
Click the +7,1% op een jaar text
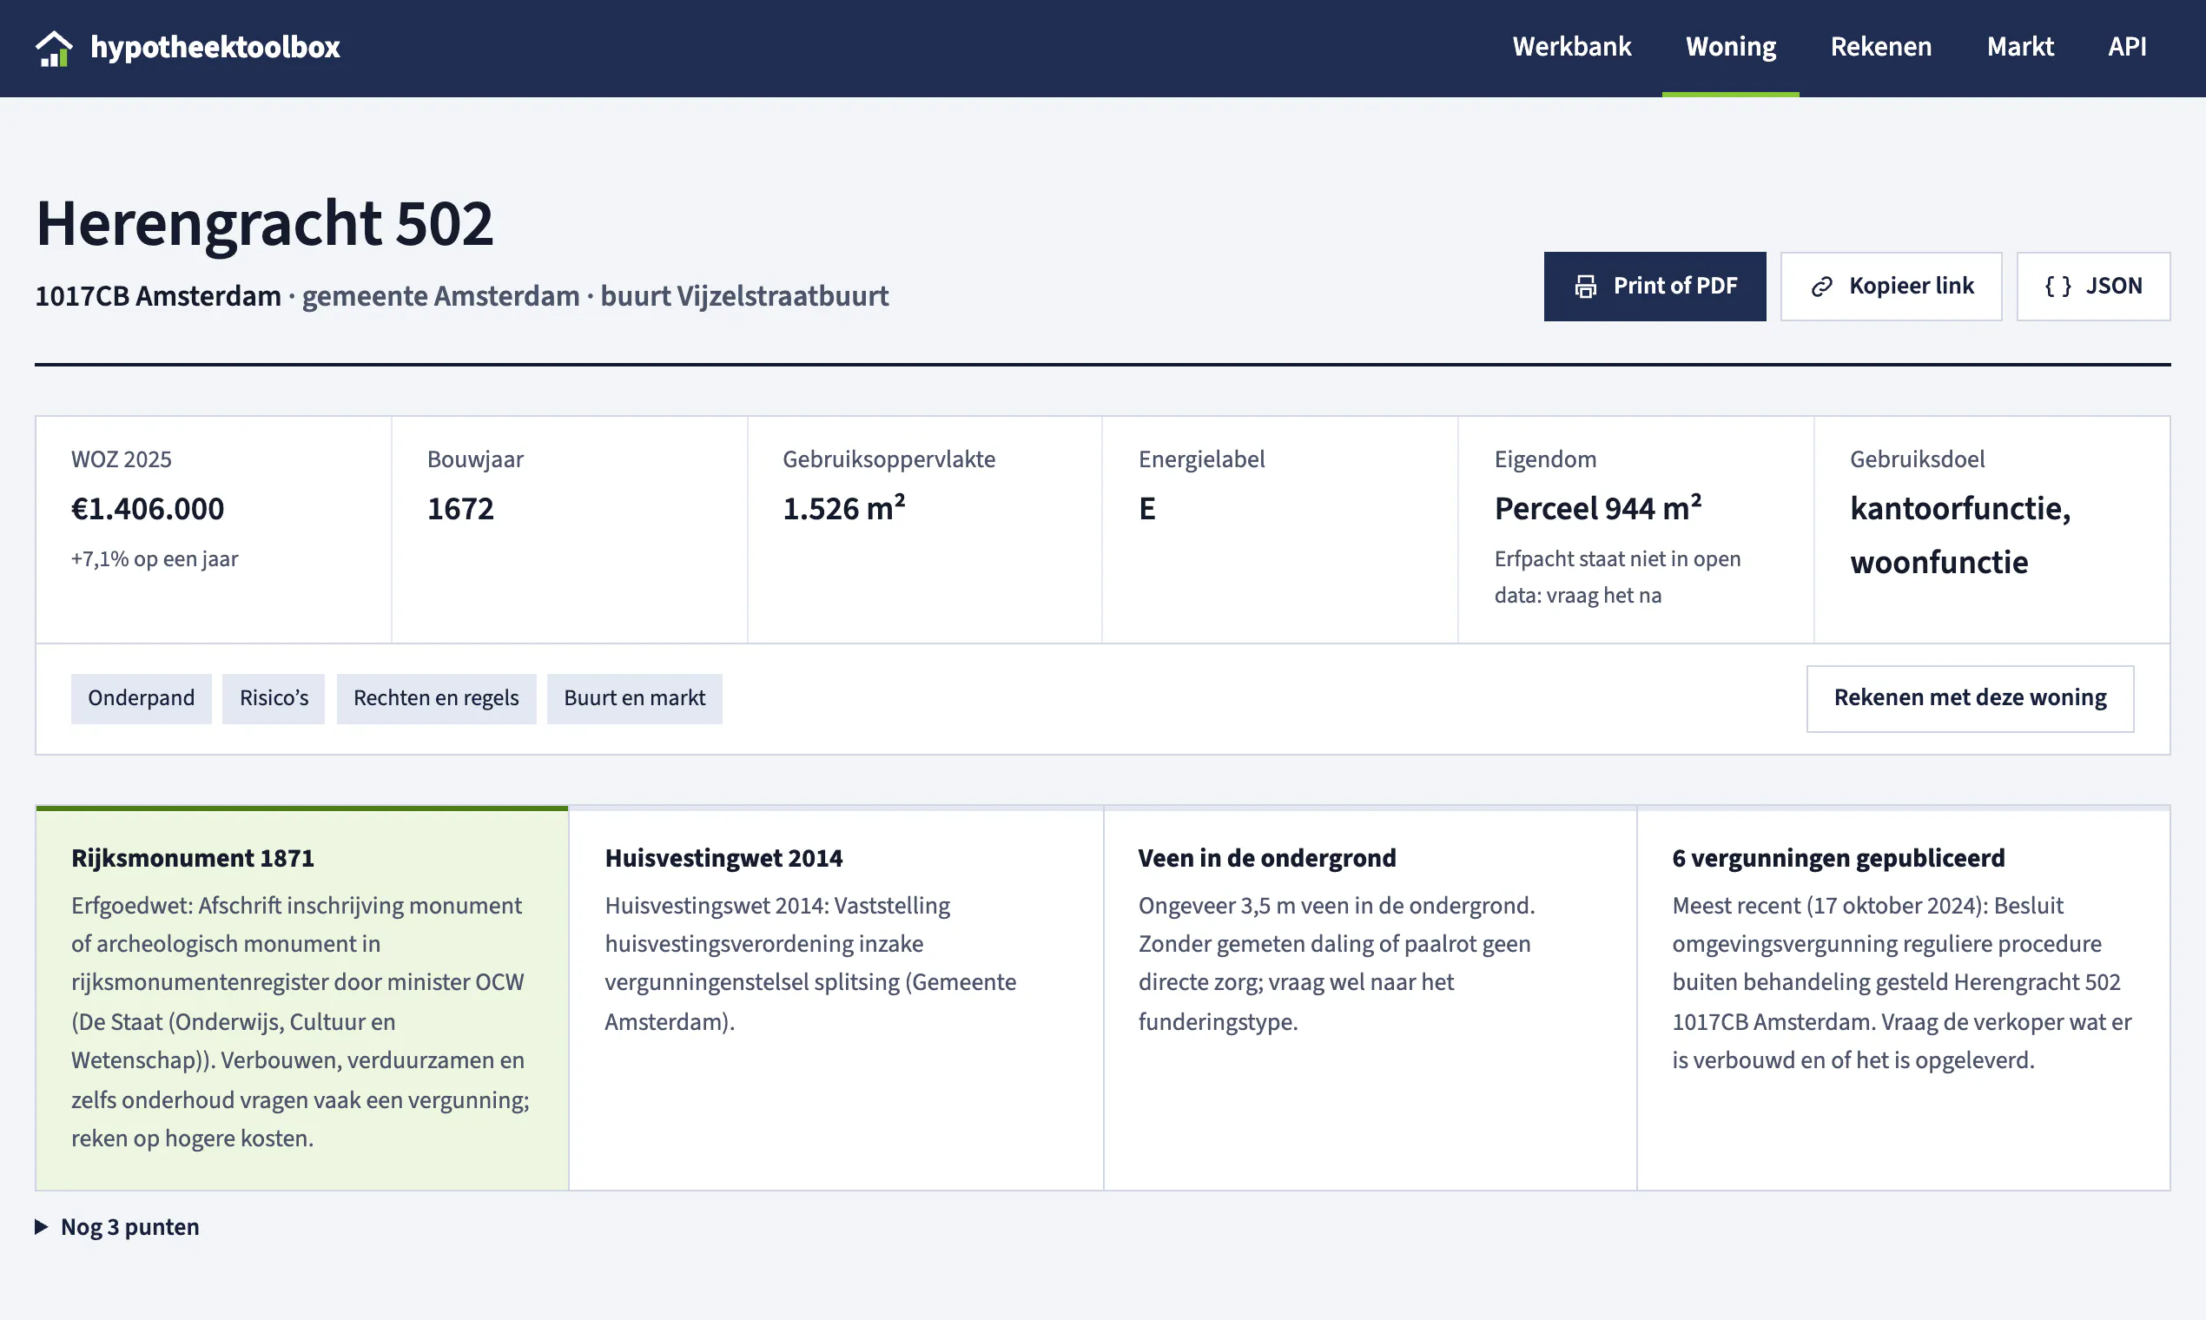click(x=155, y=559)
